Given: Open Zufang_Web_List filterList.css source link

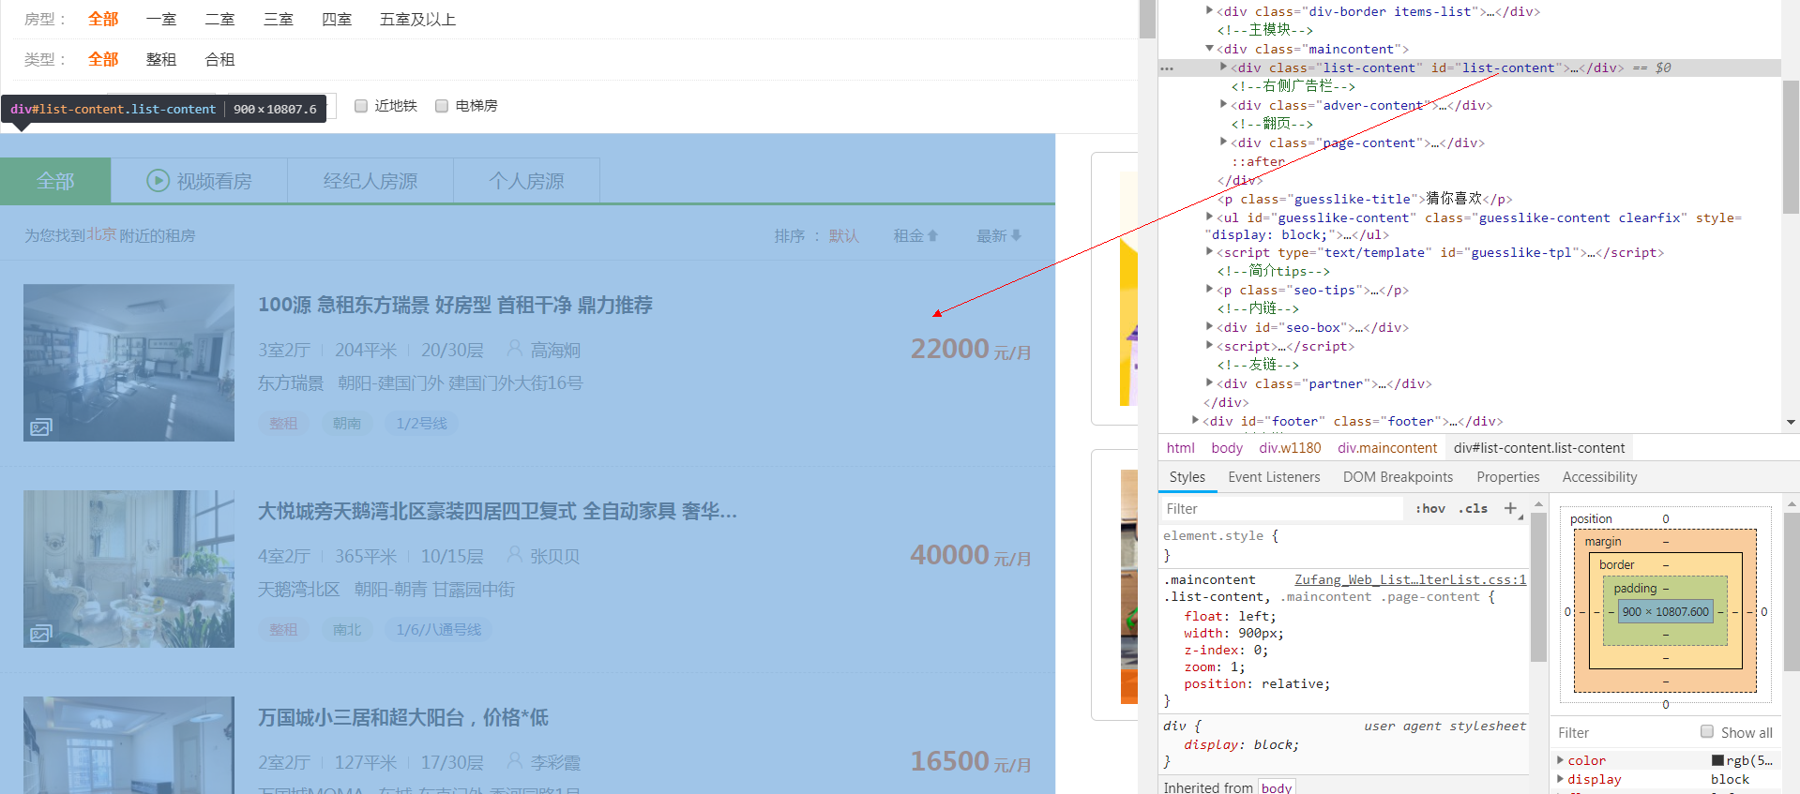Looking at the screenshot, I should (x=1410, y=579).
